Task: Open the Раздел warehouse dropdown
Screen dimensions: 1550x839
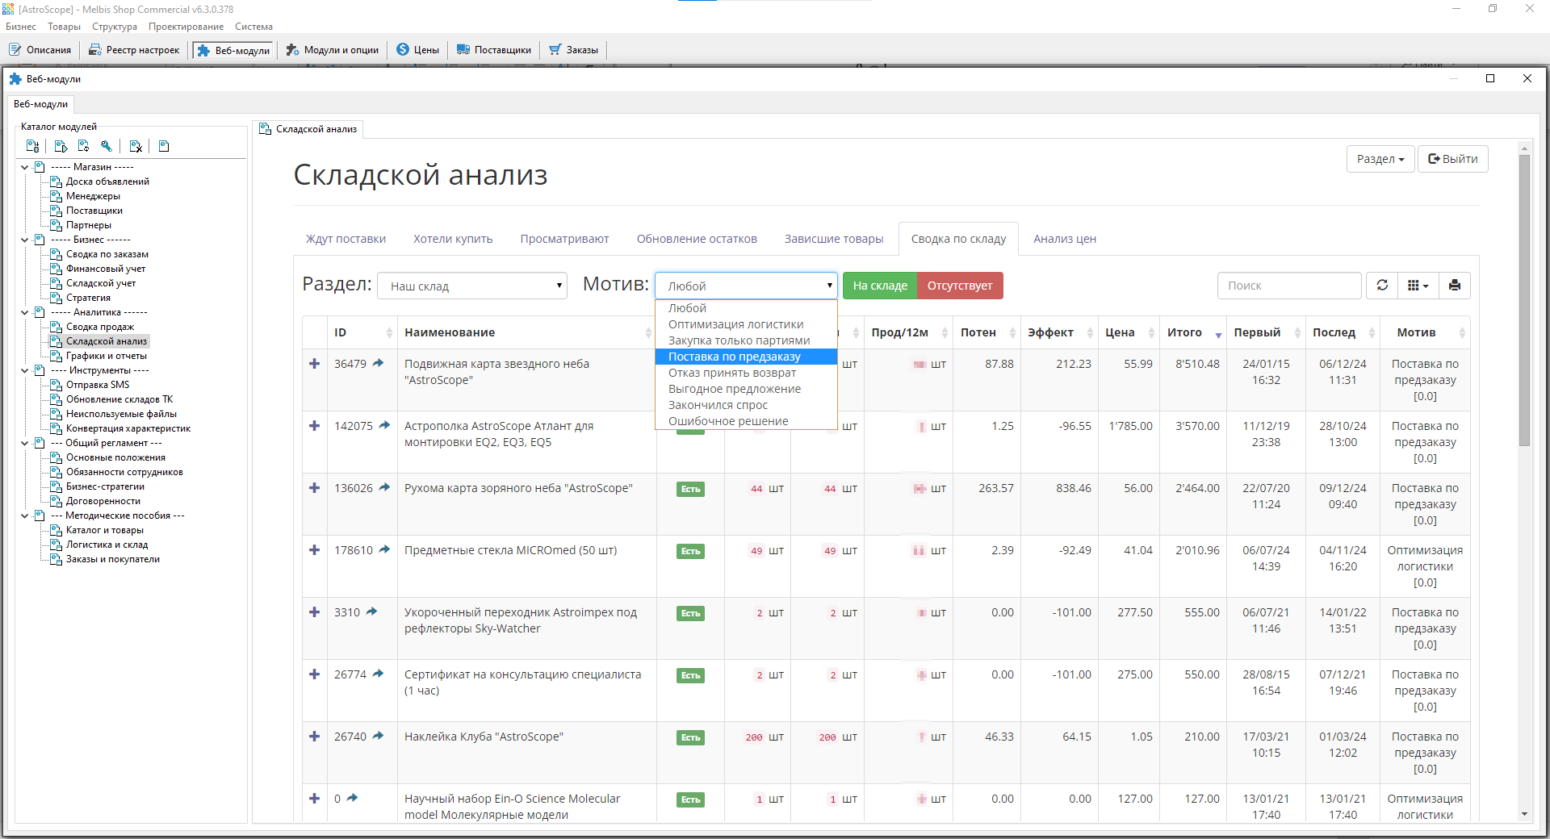Action: [x=472, y=286]
